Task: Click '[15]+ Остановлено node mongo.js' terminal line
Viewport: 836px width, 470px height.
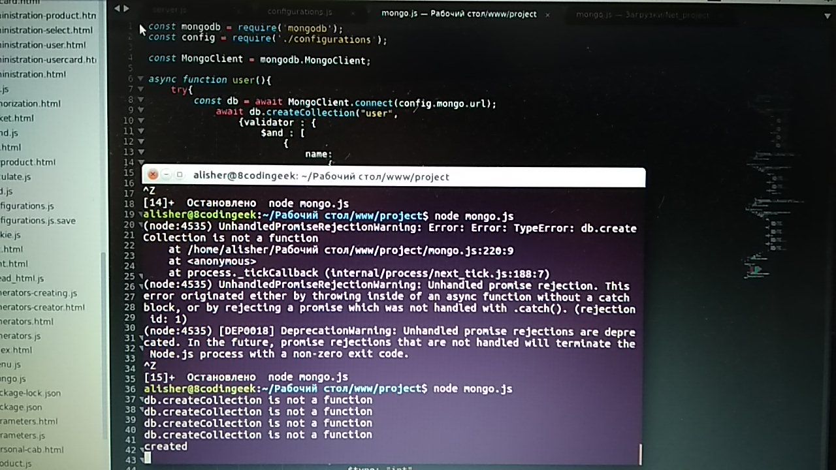Action: click(246, 377)
